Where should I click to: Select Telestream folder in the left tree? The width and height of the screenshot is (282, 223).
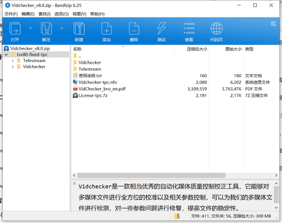coord(34,60)
